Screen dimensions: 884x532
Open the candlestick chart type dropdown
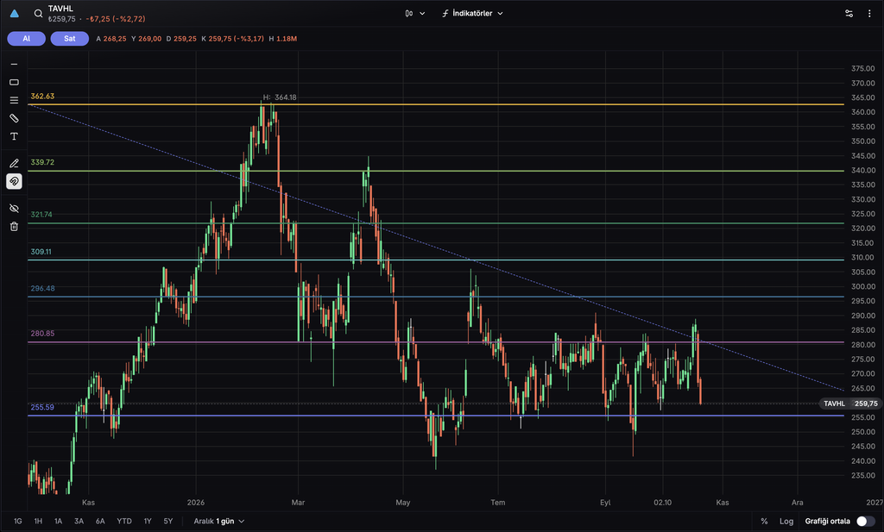click(415, 14)
